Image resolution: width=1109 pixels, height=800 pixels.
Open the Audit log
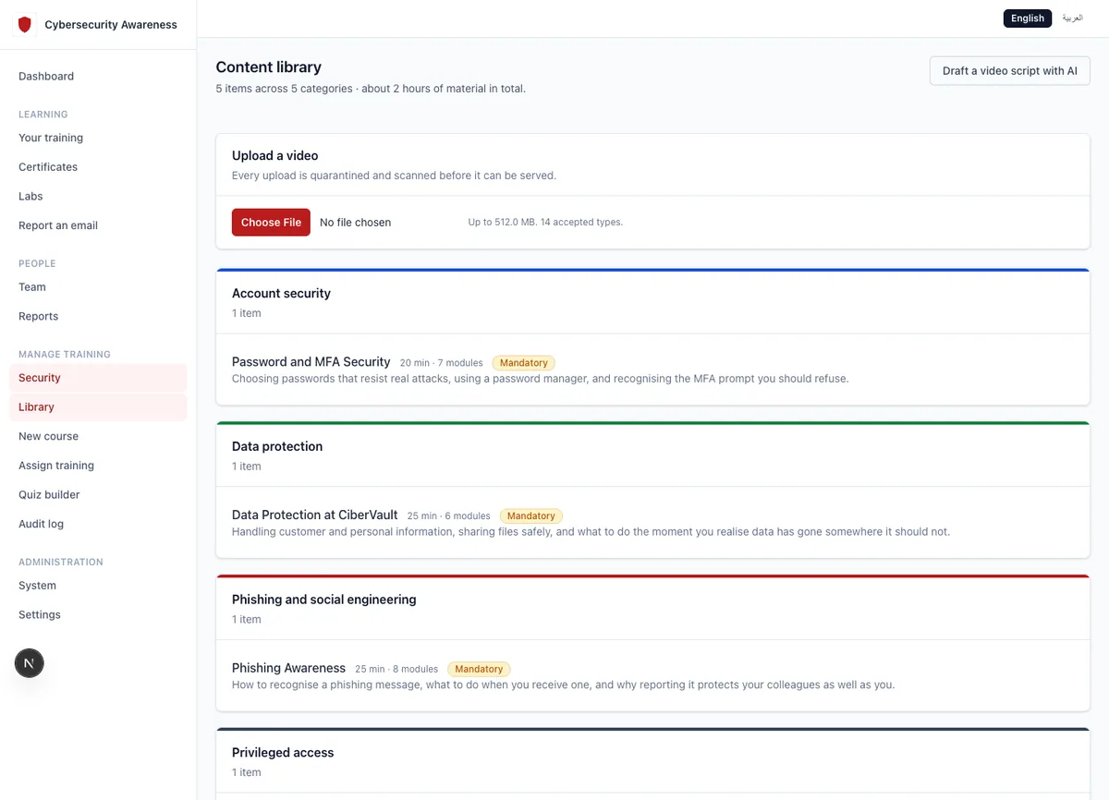point(41,524)
